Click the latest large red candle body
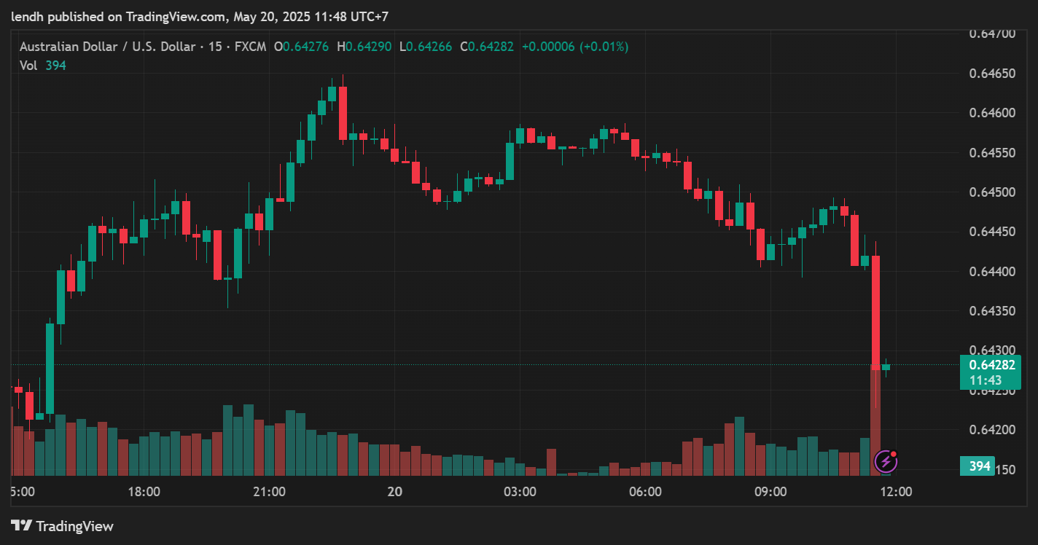The width and height of the screenshot is (1038, 545). click(875, 313)
